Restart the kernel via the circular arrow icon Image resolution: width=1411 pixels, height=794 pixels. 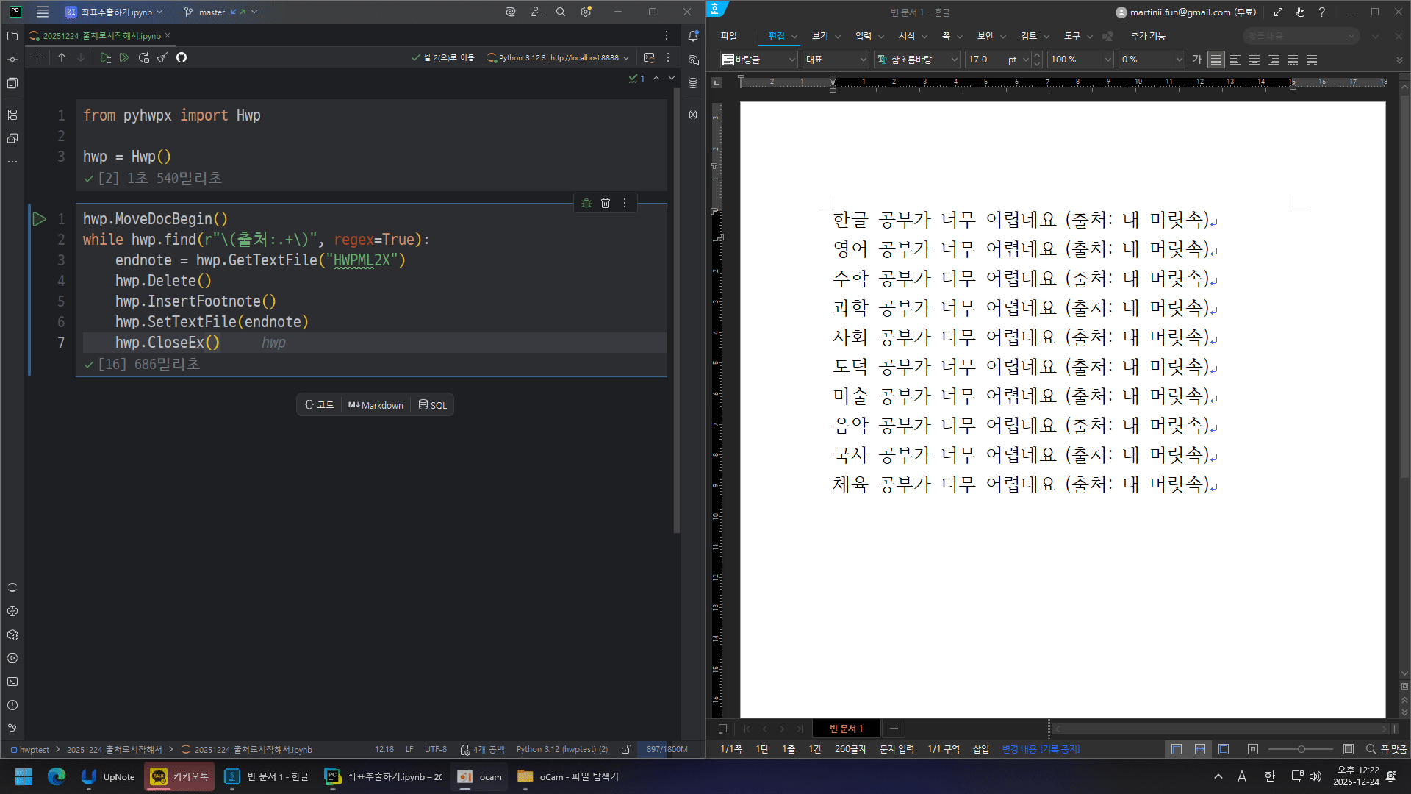[x=143, y=57]
